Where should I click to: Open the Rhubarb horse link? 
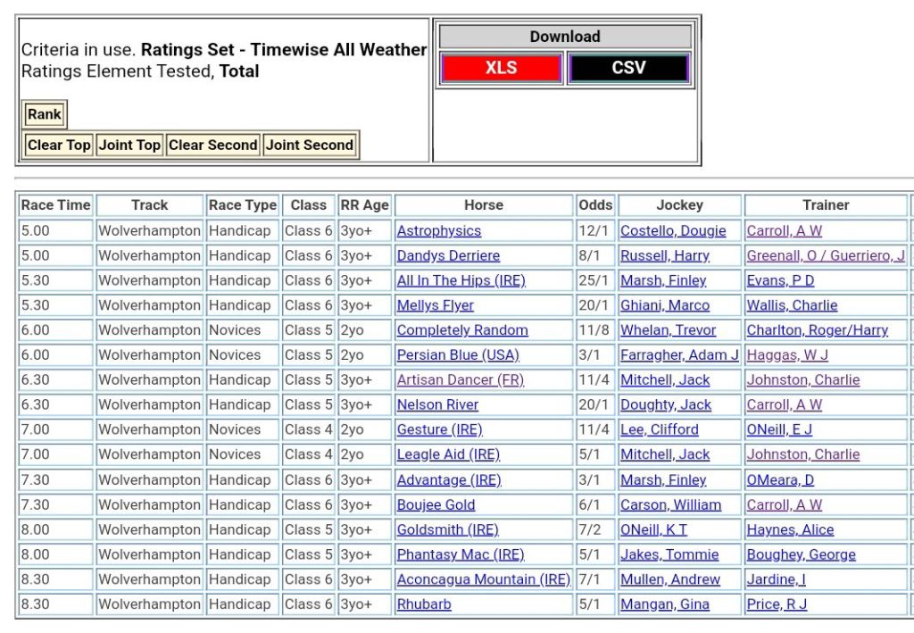point(424,604)
